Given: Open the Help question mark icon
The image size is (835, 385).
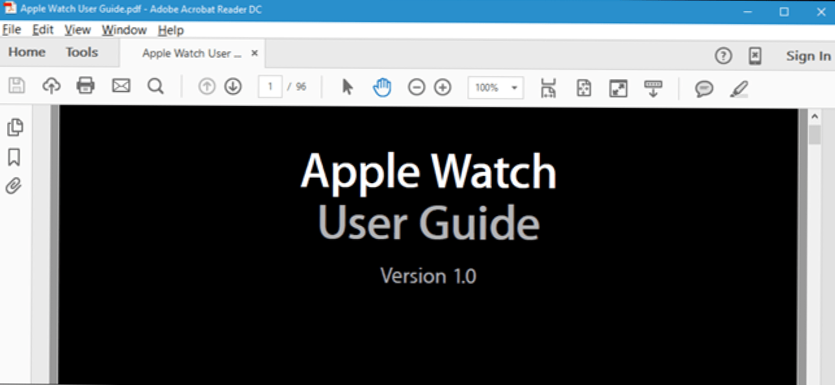Looking at the screenshot, I should tap(723, 56).
